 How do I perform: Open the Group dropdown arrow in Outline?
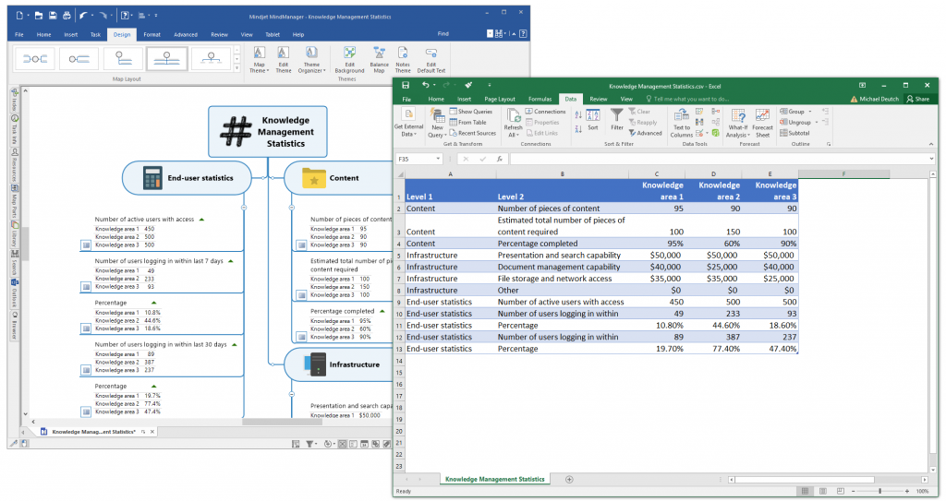tap(810, 112)
